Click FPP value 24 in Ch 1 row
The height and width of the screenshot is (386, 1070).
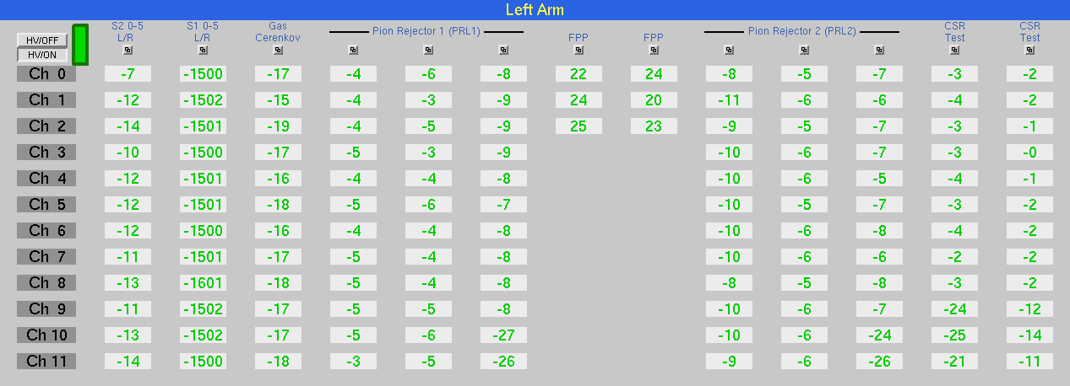578,100
